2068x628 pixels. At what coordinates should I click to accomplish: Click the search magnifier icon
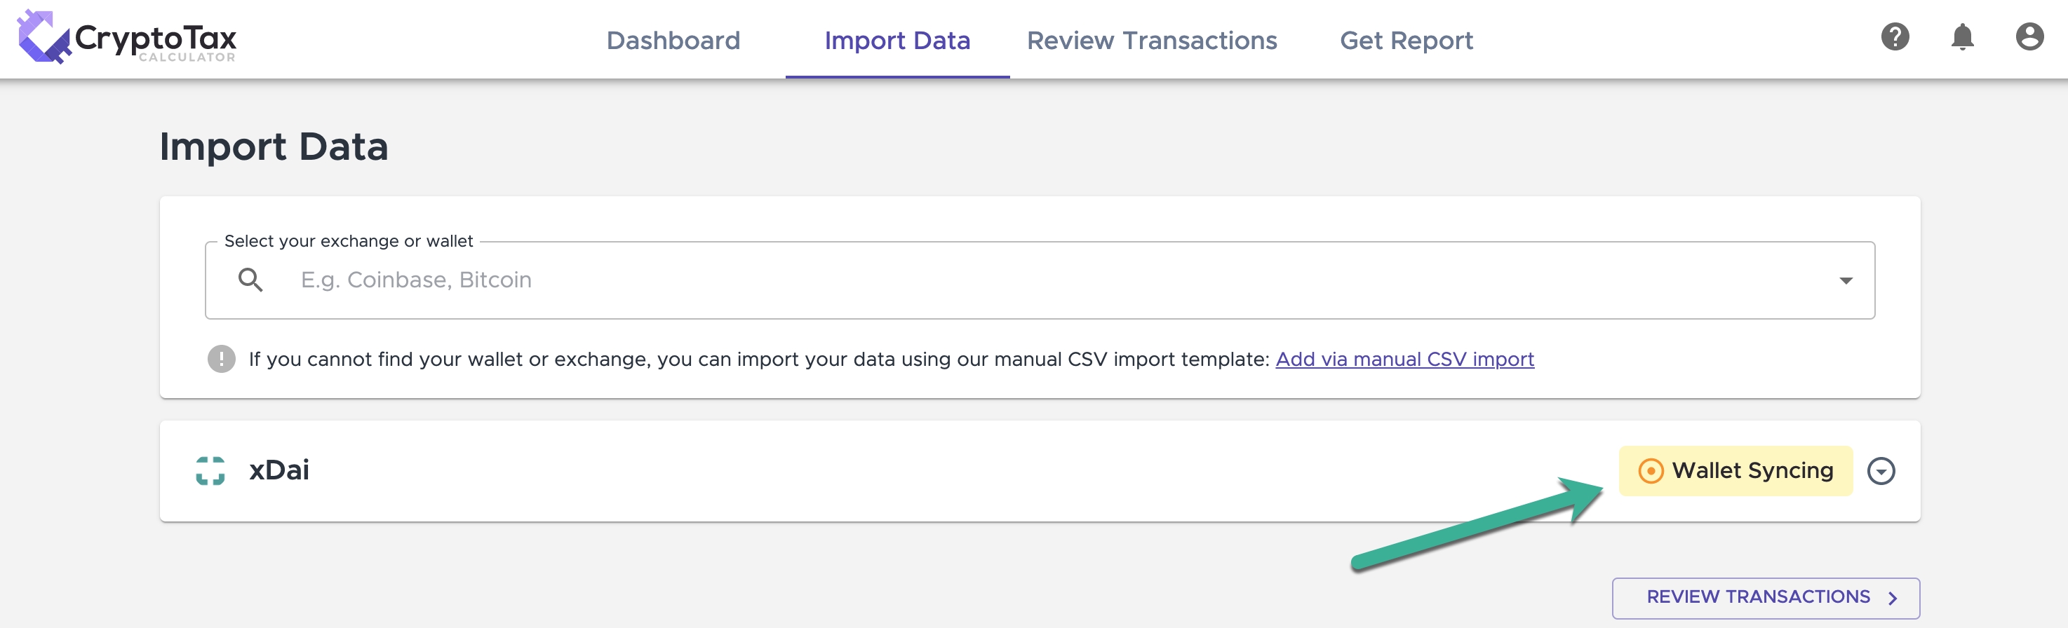(x=250, y=280)
